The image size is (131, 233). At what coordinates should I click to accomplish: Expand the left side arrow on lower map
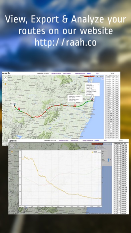(x=9, y=178)
